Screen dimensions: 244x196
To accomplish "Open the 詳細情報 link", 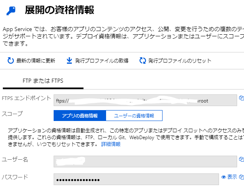I will point(111,144).
